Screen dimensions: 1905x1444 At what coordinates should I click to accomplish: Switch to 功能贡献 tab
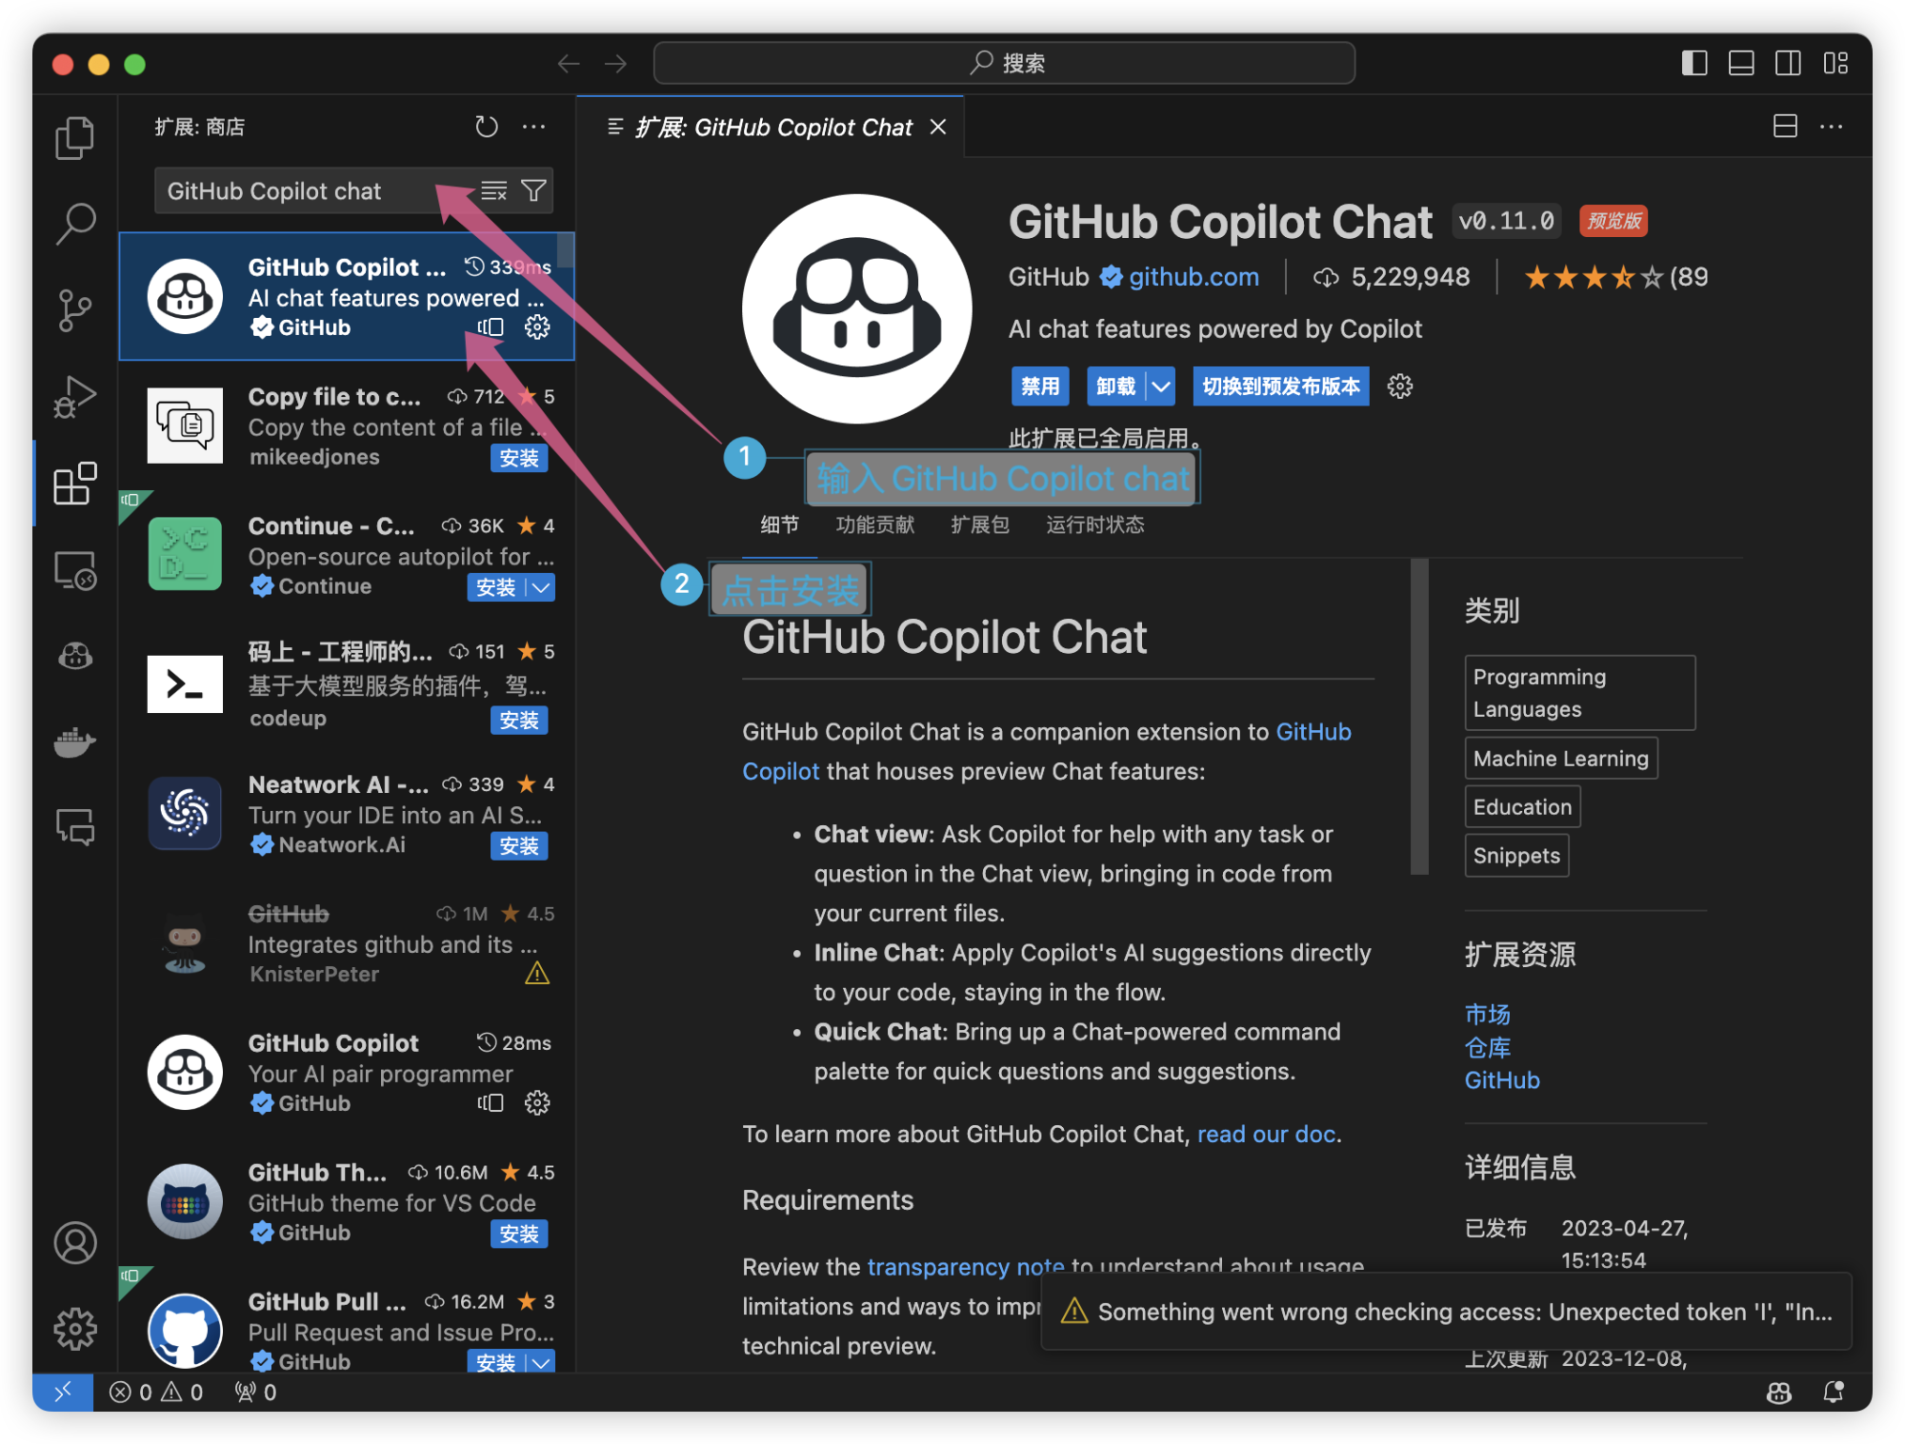point(874,524)
